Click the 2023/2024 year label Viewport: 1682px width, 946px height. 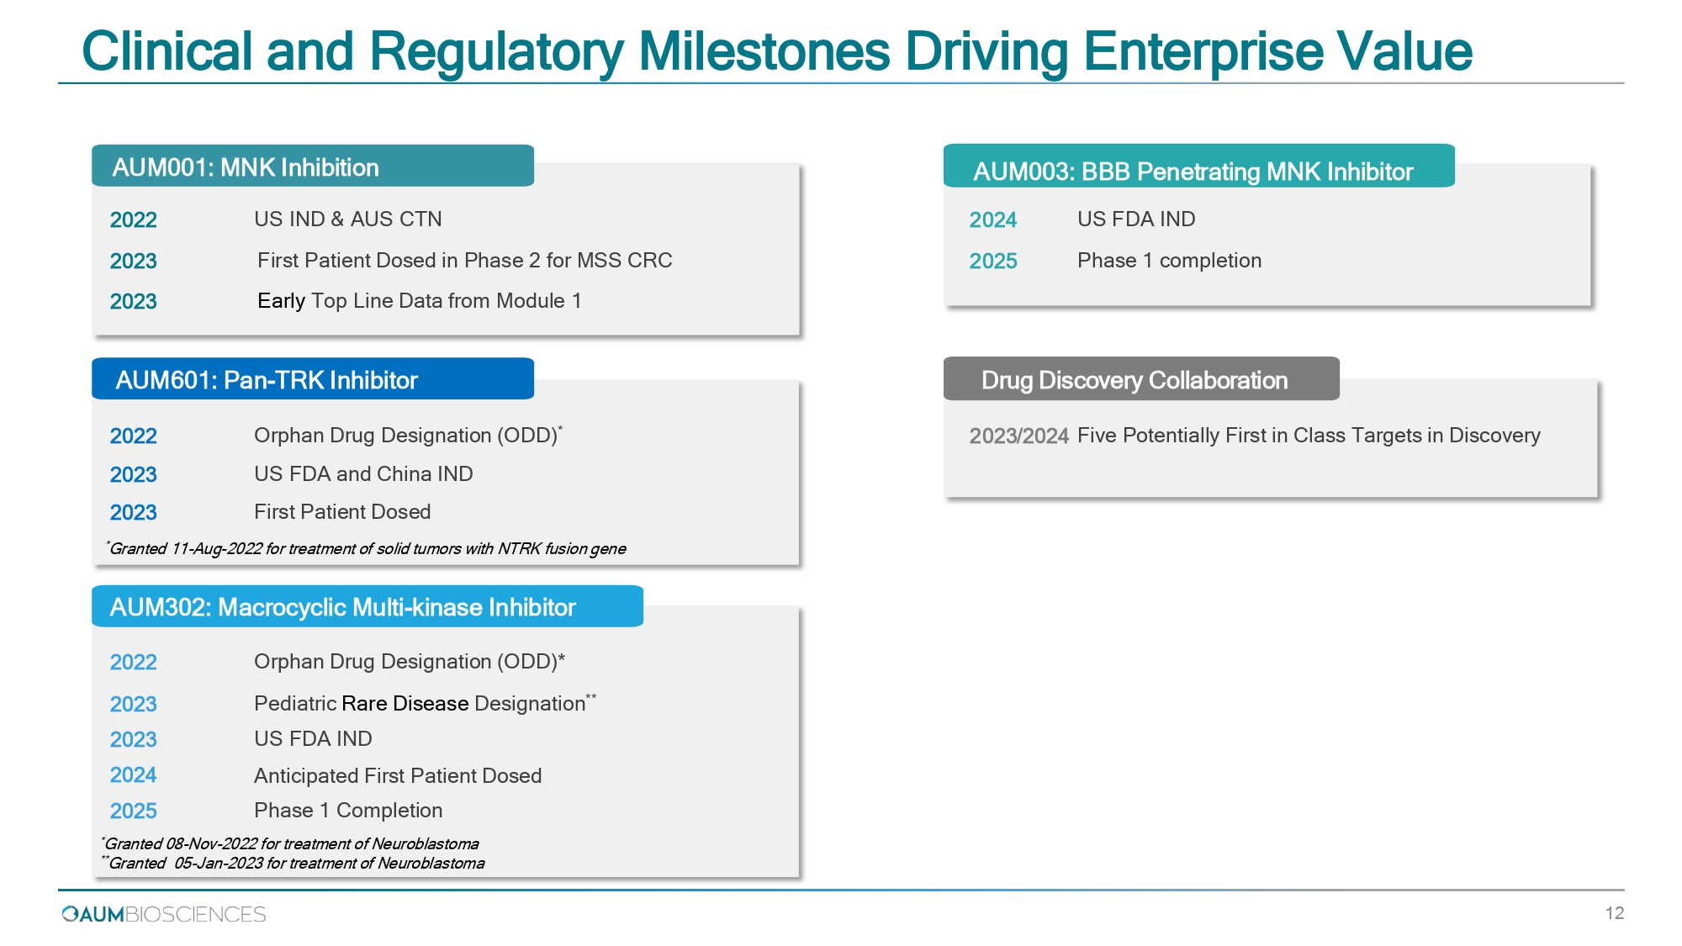tap(1018, 436)
